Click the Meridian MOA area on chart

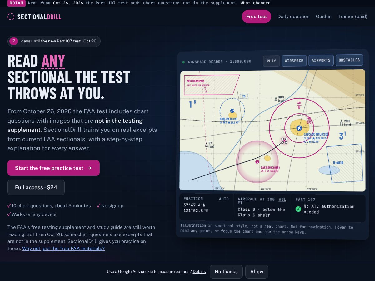tap(212, 85)
